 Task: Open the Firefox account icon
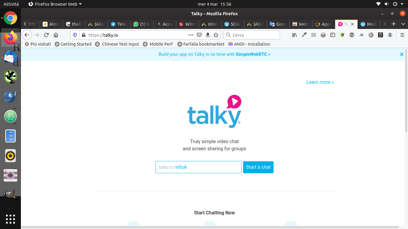click(390, 35)
